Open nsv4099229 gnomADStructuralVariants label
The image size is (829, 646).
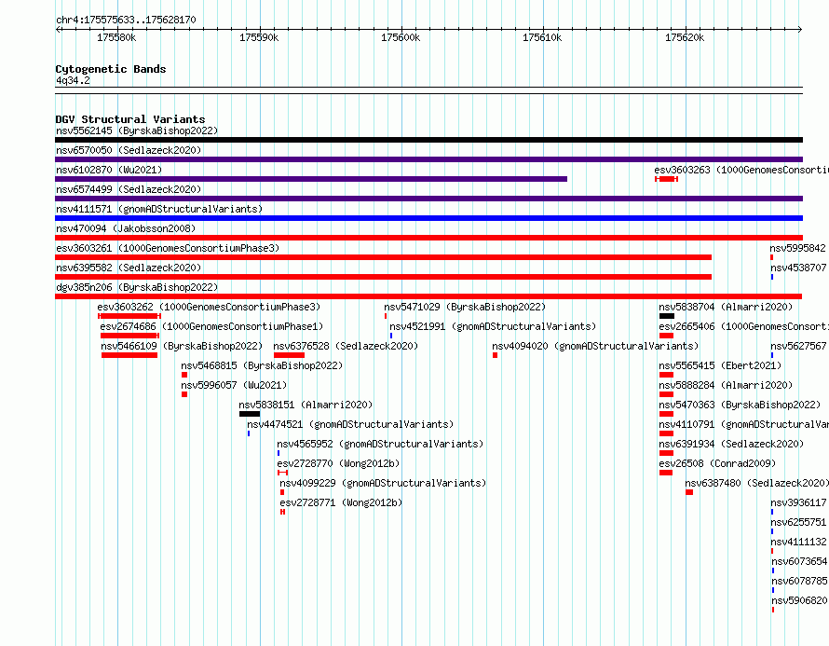point(383,483)
